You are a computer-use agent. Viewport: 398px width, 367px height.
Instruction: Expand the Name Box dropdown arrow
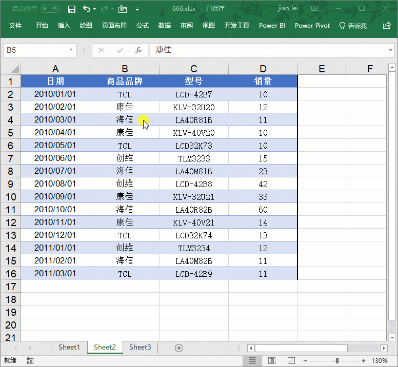(71, 50)
